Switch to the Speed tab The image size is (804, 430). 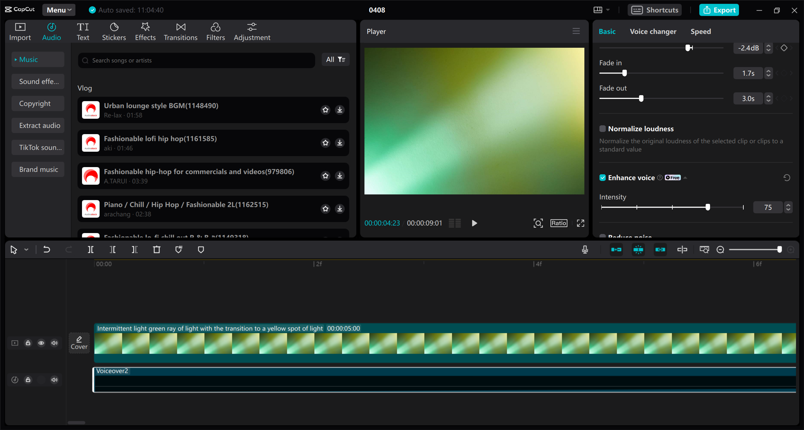700,31
